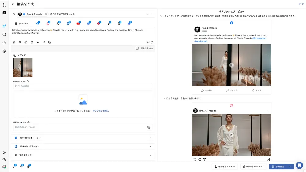This screenshot has width=306, height=172.
Task: Open the Help question-mark icon
Action: [x=4, y=160]
